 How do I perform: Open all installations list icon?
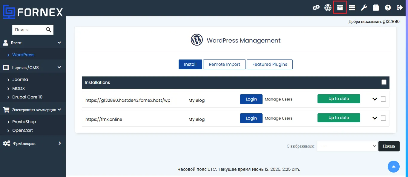click(x=352, y=8)
